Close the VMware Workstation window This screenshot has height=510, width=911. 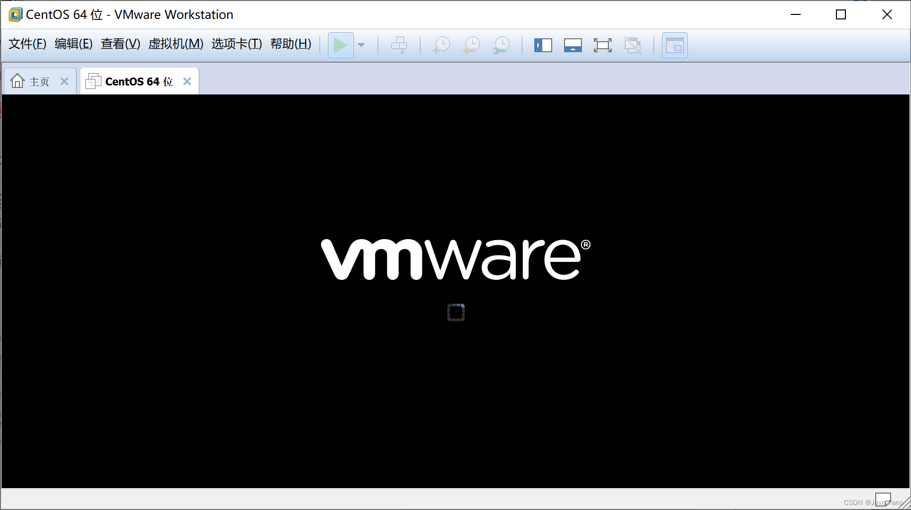tap(887, 14)
